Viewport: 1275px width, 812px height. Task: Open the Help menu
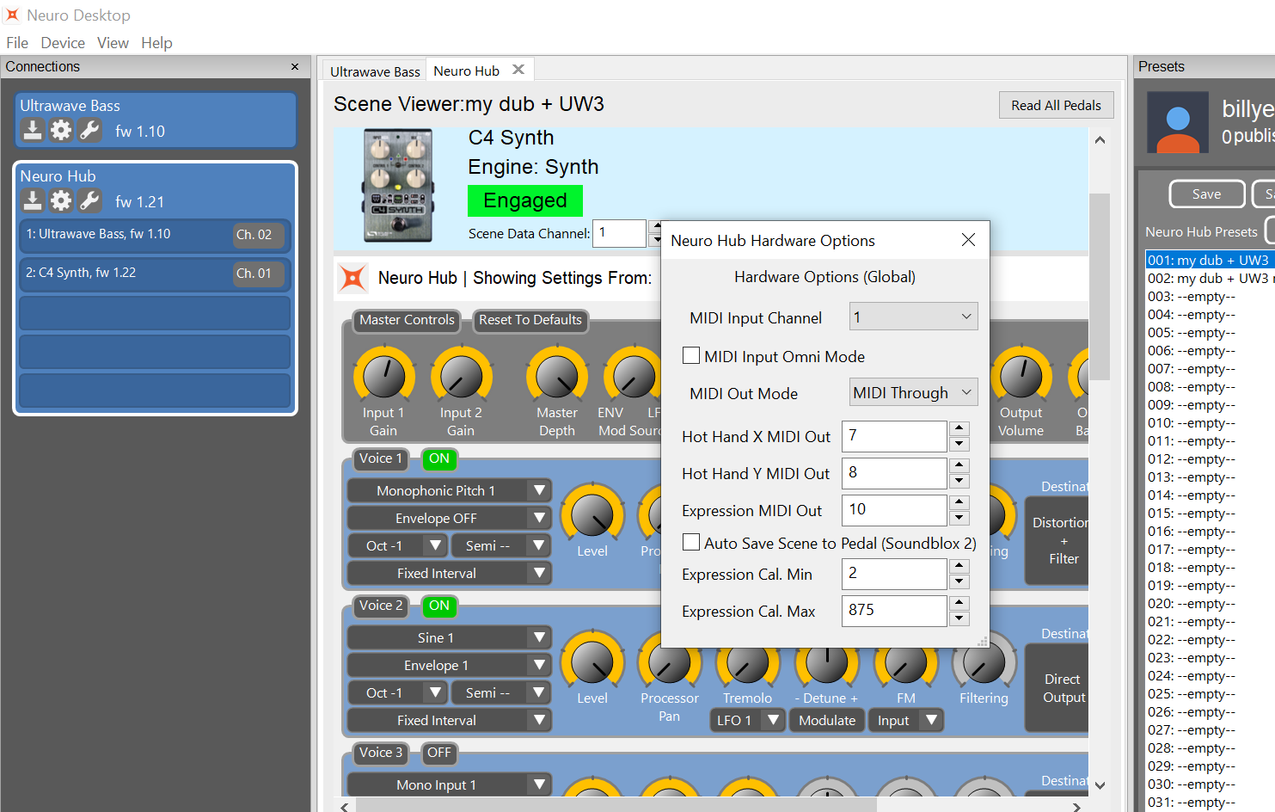point(156,43)
